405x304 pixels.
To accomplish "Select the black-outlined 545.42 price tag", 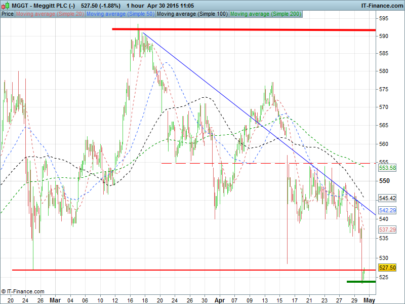I will (387, 198).
